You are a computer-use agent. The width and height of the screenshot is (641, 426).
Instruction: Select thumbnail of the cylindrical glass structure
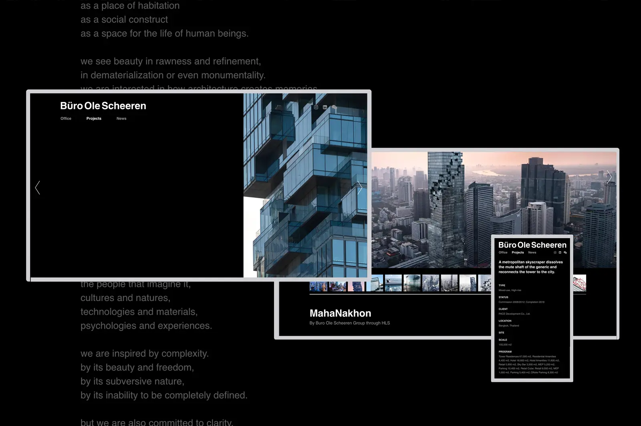[412, 283]
